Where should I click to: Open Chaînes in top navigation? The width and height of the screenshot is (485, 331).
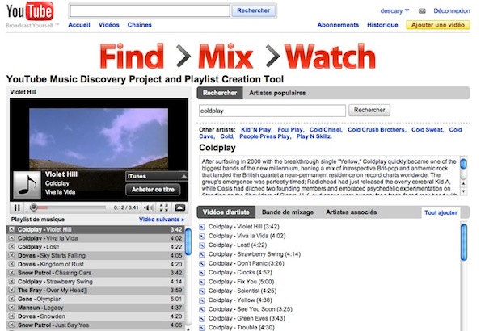140,25
